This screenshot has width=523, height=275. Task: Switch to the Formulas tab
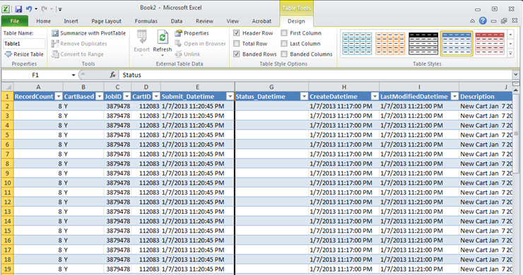click(146, 21)
